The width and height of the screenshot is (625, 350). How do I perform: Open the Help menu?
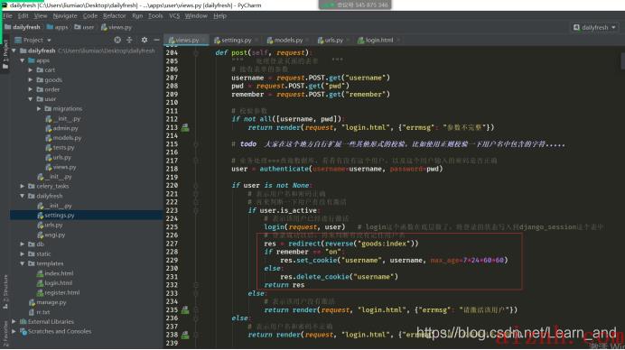[x=219, y=16]
